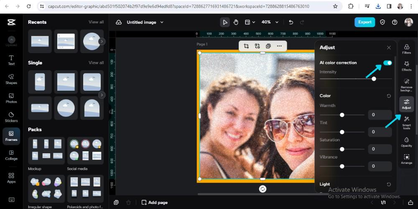The height and width of the screenshot is (209, 418).
Task: Choose the circle frame in Single section
Action: (66, 108)
